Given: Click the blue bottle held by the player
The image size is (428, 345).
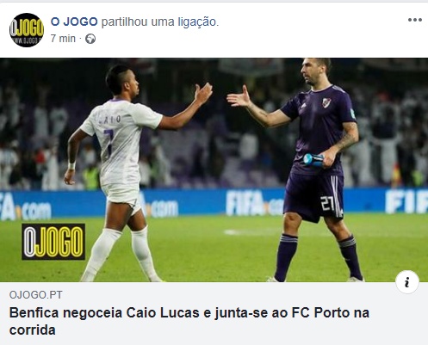Looking at the screenshot, I should click(313, 160).
